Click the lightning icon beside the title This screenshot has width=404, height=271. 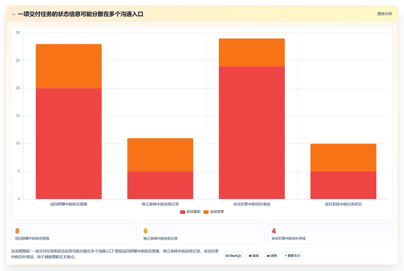point(13,14)
